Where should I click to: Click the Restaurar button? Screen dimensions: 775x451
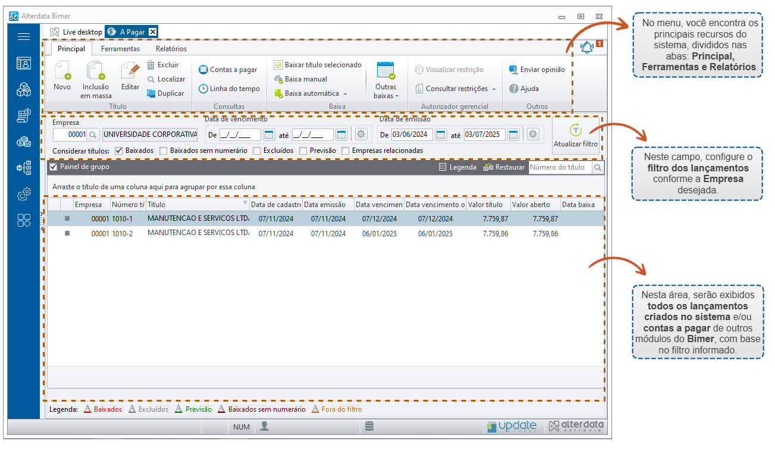(504, 167)
